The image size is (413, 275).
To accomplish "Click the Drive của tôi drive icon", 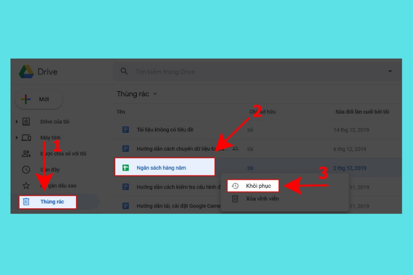I will click(x=26, y=122).
